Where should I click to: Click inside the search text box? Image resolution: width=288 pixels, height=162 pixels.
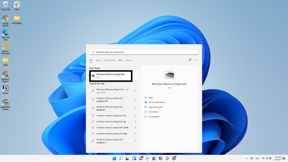click(x=144, y=52)
